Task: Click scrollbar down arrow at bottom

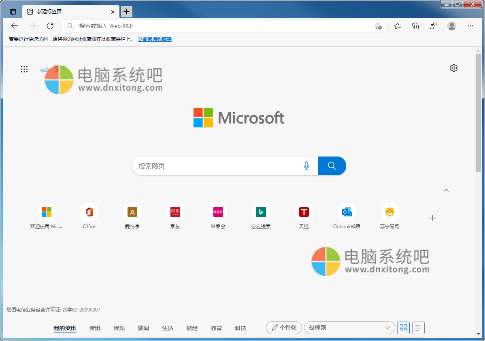Action: pyautogui.click(x=478, y=334)
